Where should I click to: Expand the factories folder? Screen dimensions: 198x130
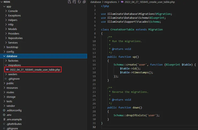(13, 61)
